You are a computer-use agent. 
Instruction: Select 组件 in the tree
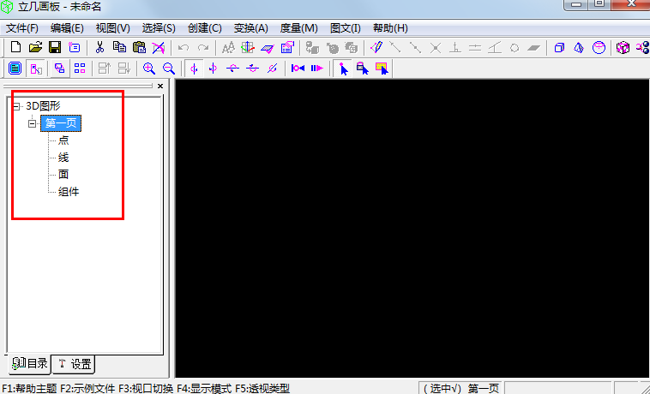click(x=69, y=192)
